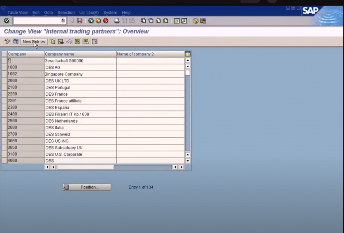This screenshot has width=344, height=233.
Task: Click the green Enter checkmark icon
Action: [7, 20]
